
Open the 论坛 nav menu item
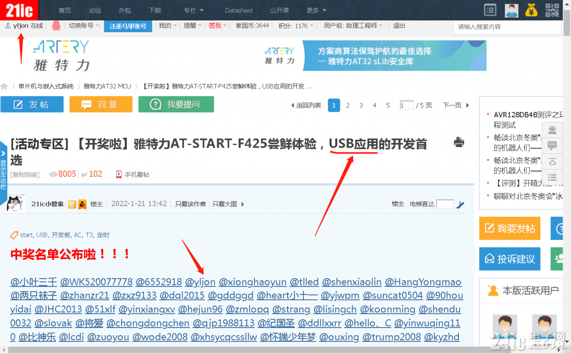95,10
